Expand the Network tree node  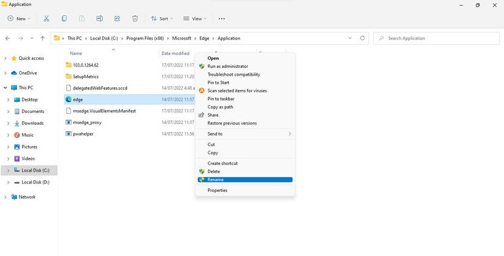[x=5, y=197]
